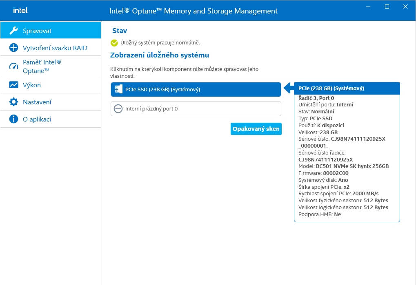This screenshot has width=416, height=285.
Task: Click the Systémový disk: Ano line
Action: point(323,180)
